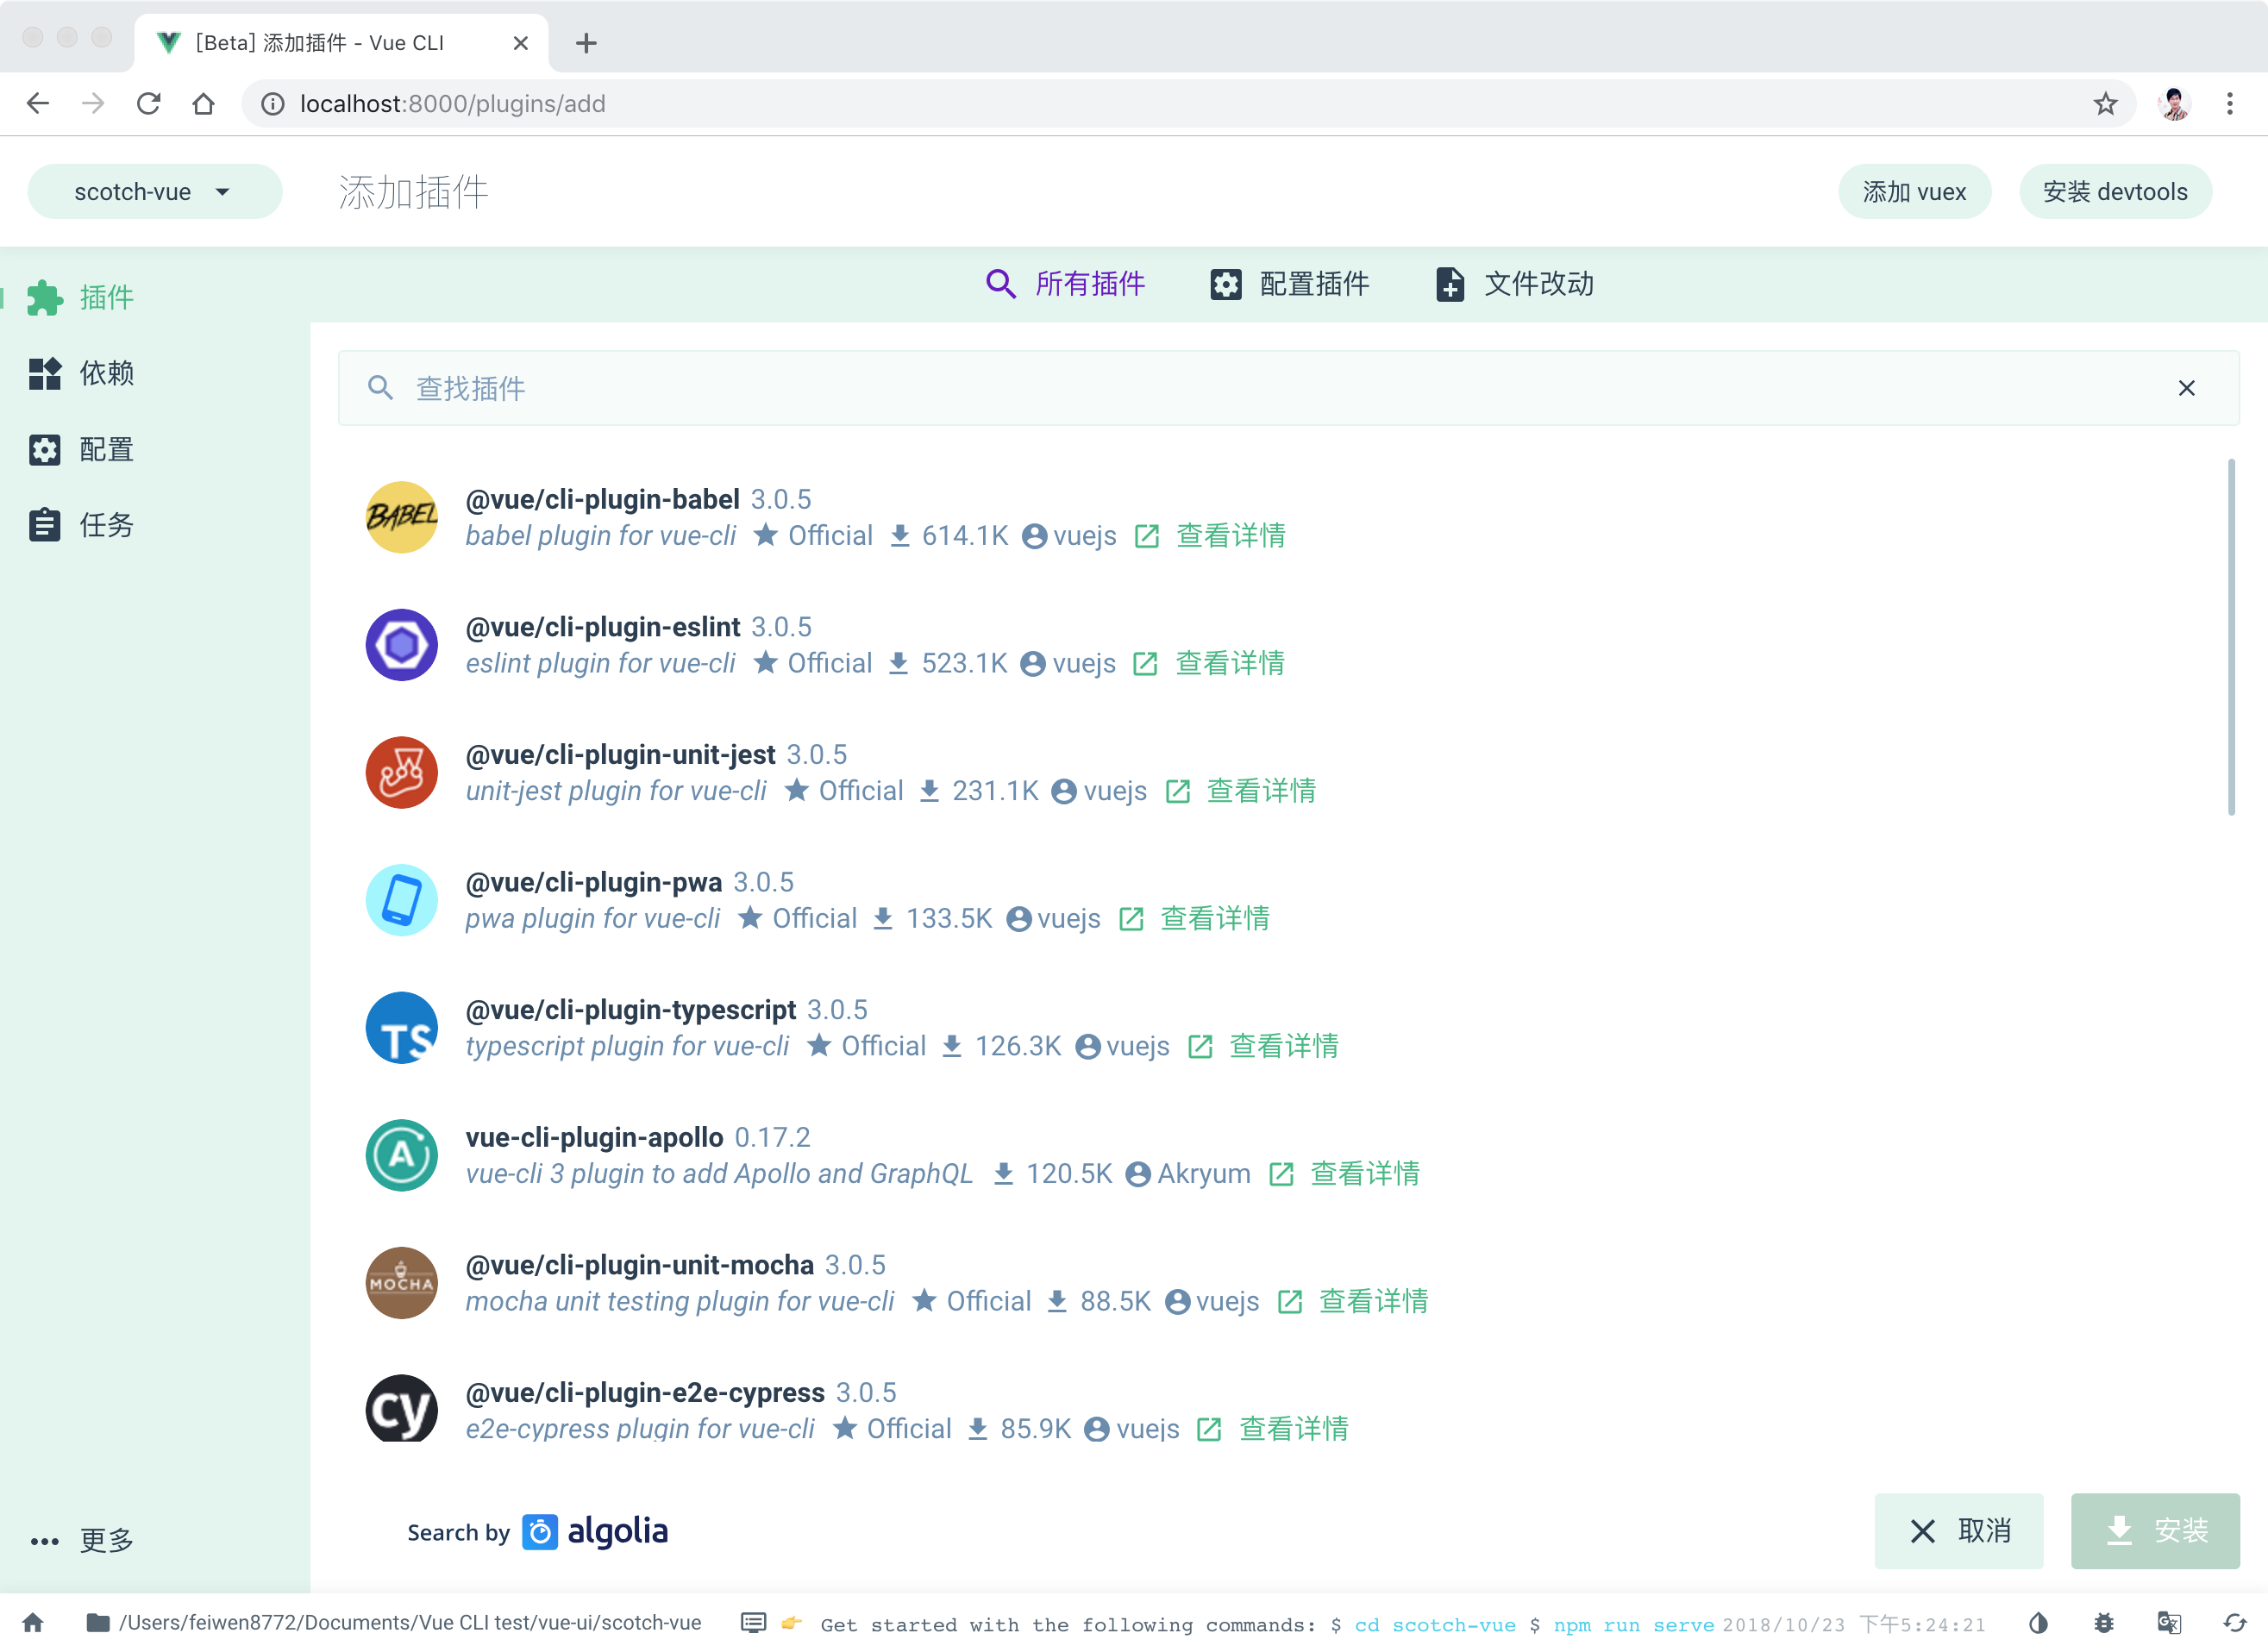Screen dimensions: 2268x1652
Task: Click the profile avatar in browser toolbar
Action: coord(2174,103)
